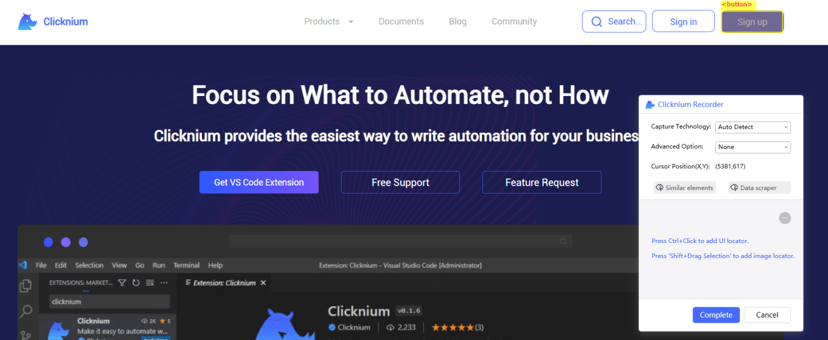The width and height of the screenshot is (828, 340).
Task: Click Source Control icon in VS Code preview
Action: 26,335
